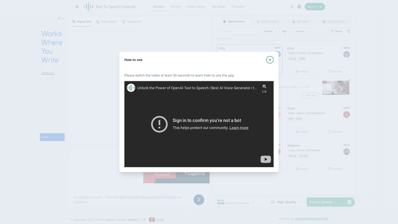Screen dimensions: 398x224
Task: Mark Echo voice as Favorite
Action: click(335, 71)
